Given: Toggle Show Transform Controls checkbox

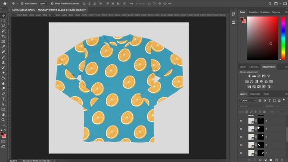Looking at the screenshot, I should (52, 4).
